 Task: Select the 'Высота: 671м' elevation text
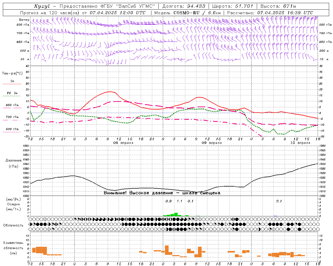click(x=278, y=6)
